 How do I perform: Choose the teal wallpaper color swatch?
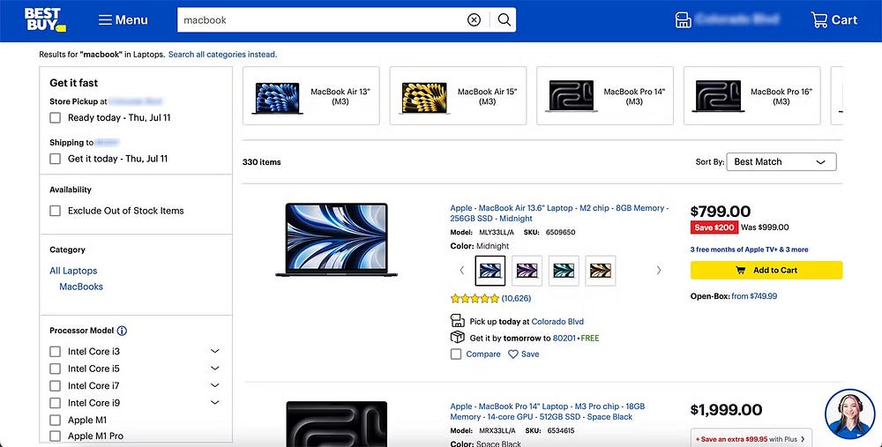click(564, 271)
